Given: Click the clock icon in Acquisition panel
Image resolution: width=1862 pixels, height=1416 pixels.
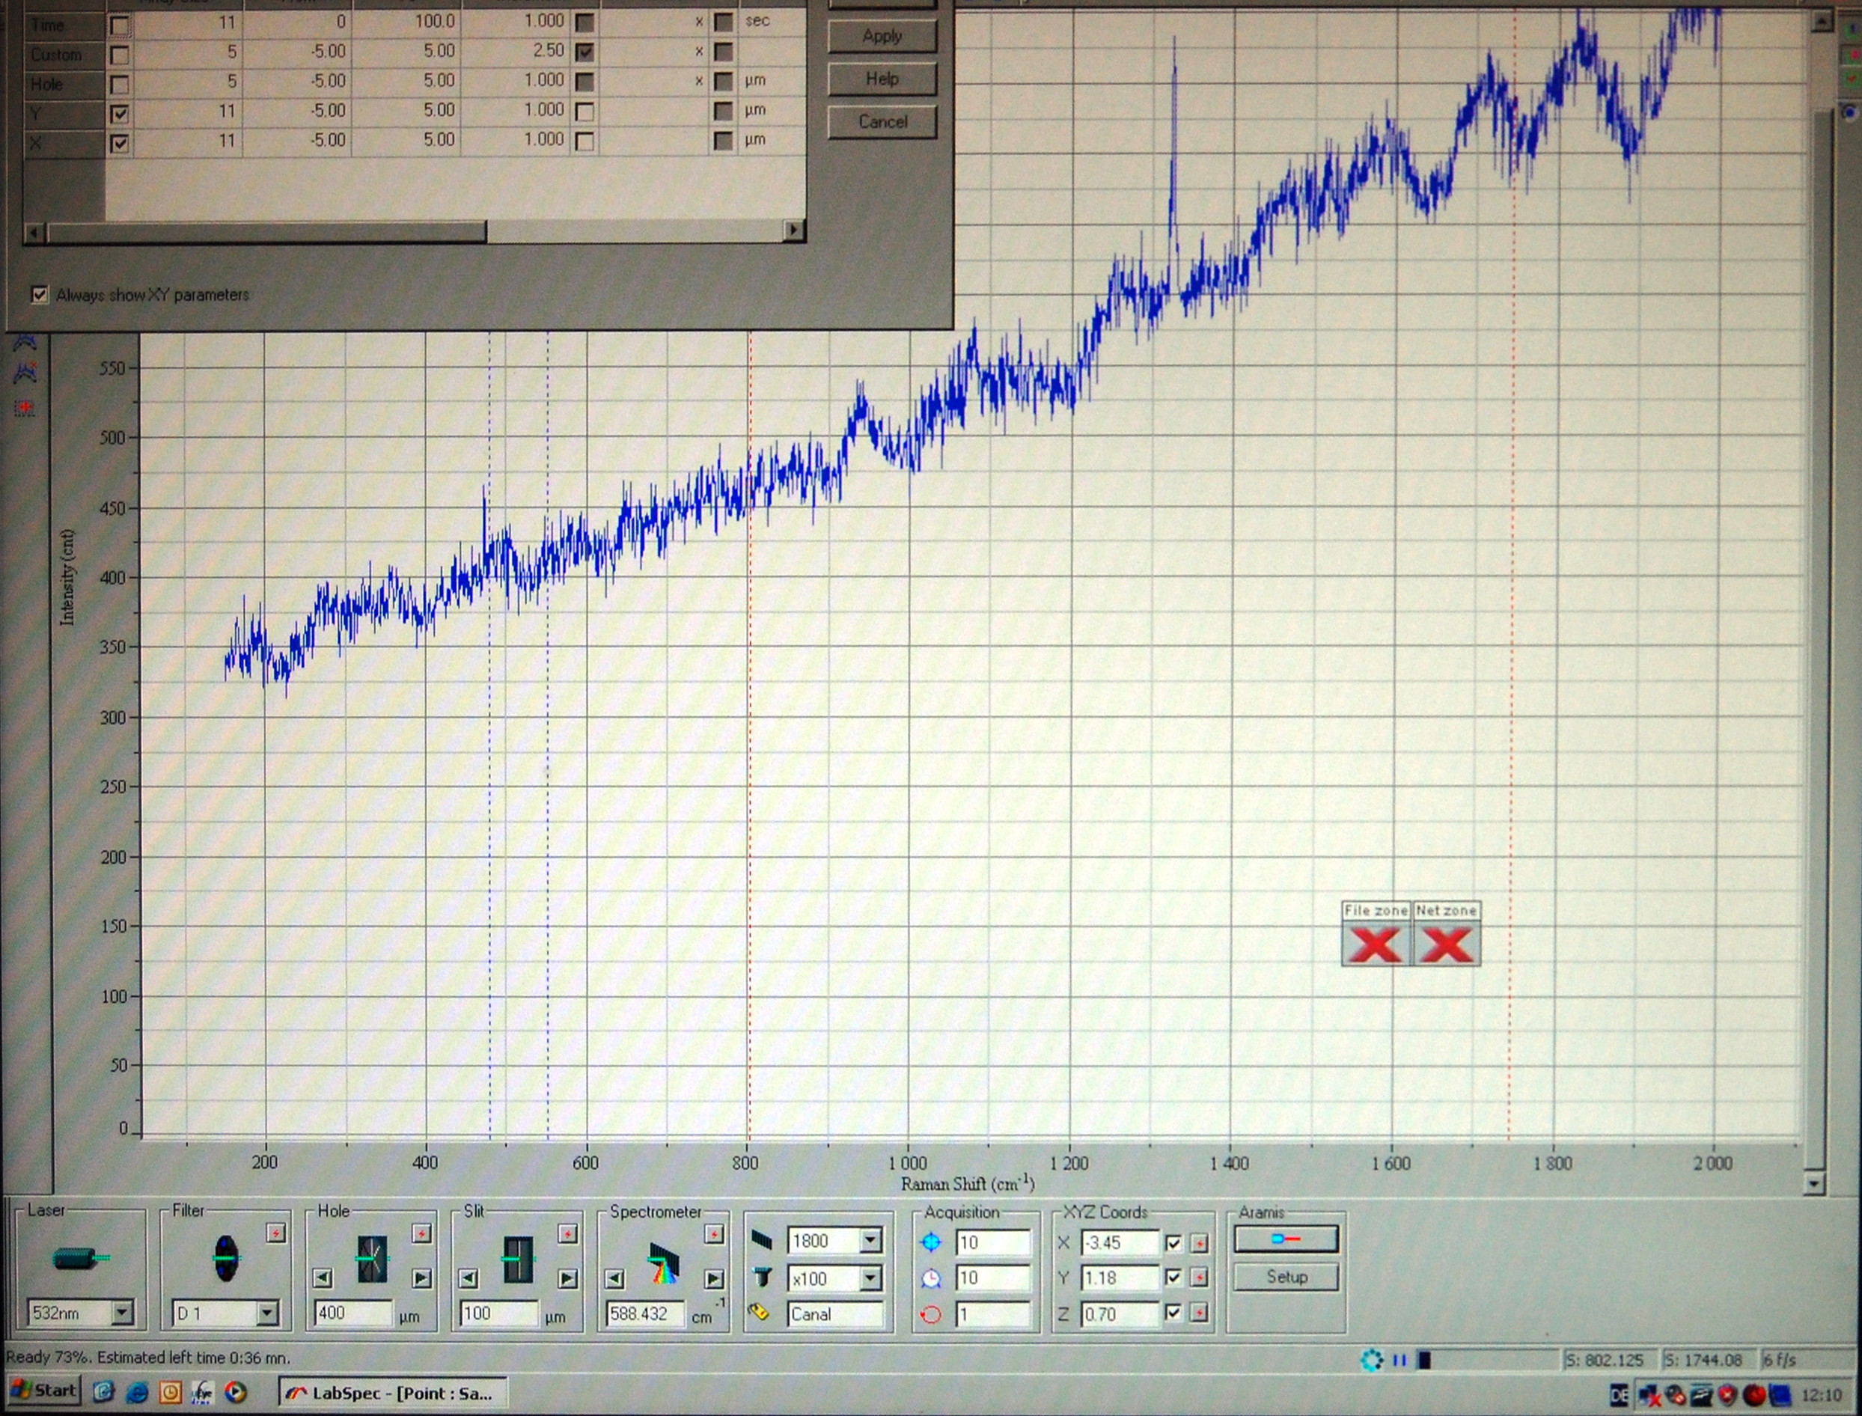Looking at the screenshot, I should (932, 1278).
